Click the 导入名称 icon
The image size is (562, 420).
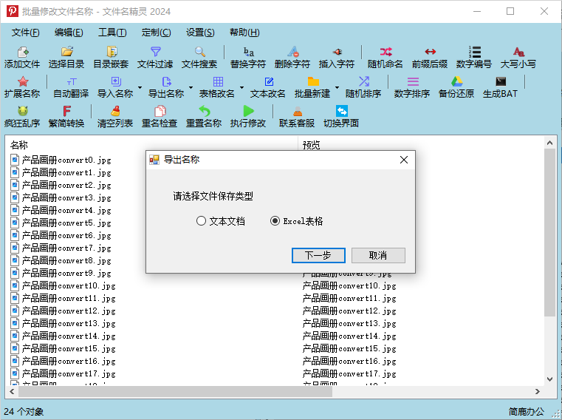tap(115, 87)
